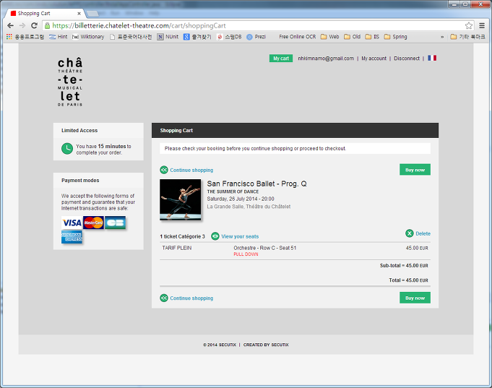Screen dimensions: 492x388
Task: Click the Orchestre - Row C - Seat 51 text
Action: 265,248
